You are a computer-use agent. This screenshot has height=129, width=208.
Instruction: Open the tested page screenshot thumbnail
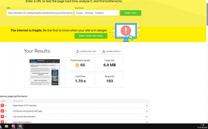coord(45,72)
